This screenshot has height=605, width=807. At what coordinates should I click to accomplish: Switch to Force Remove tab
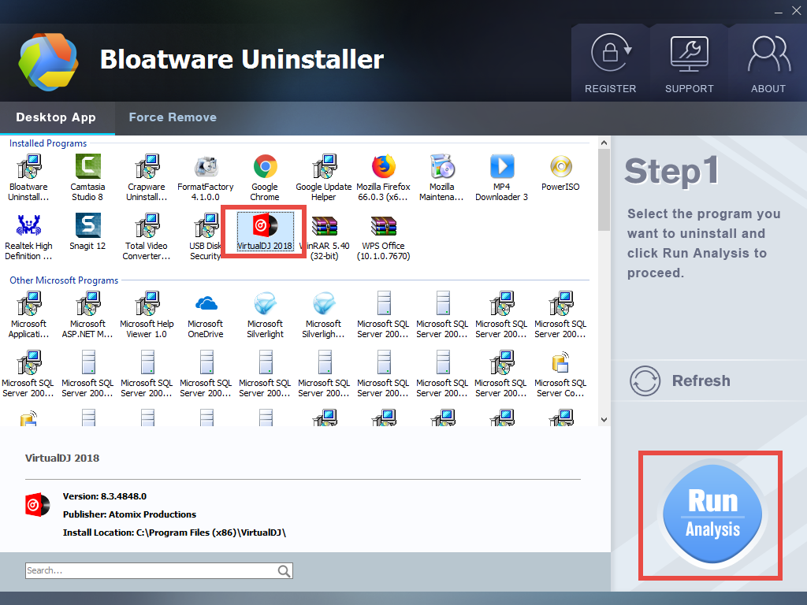pos(173,117)
